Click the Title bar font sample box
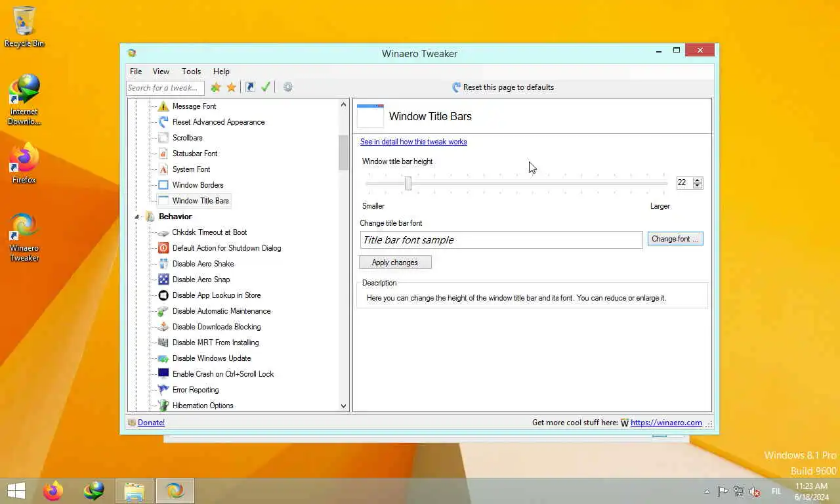The height and width of the screenshot is (504, 840). (x=501, y=240)
